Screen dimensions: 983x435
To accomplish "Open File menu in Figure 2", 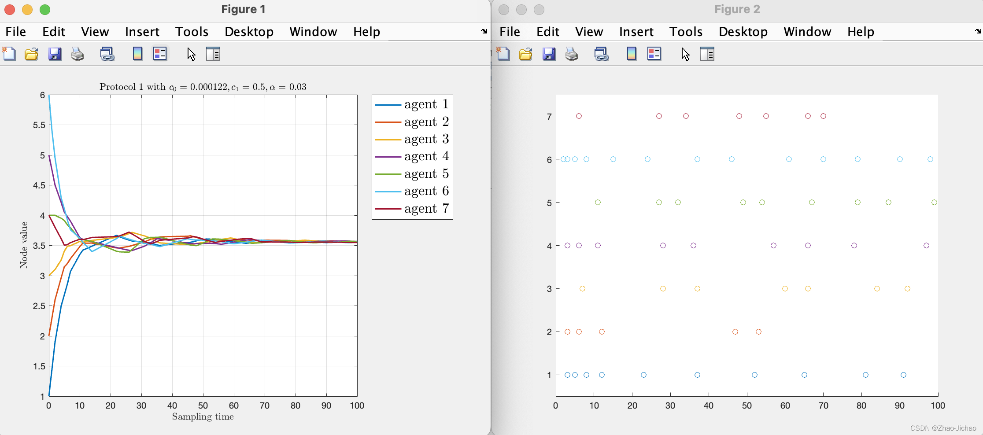I will pyautogui.click(x=510, y=32).
